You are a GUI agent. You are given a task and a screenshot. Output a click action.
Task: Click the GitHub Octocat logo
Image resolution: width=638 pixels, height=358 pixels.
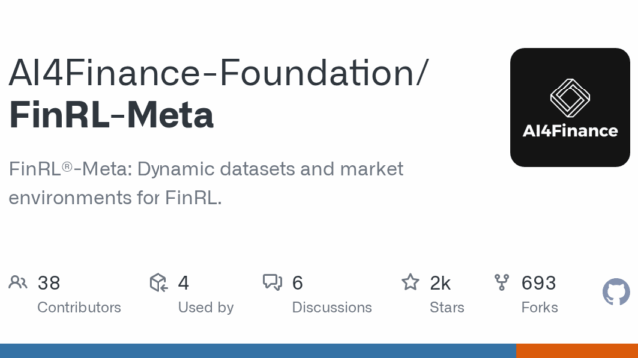(x=616, y=291)
